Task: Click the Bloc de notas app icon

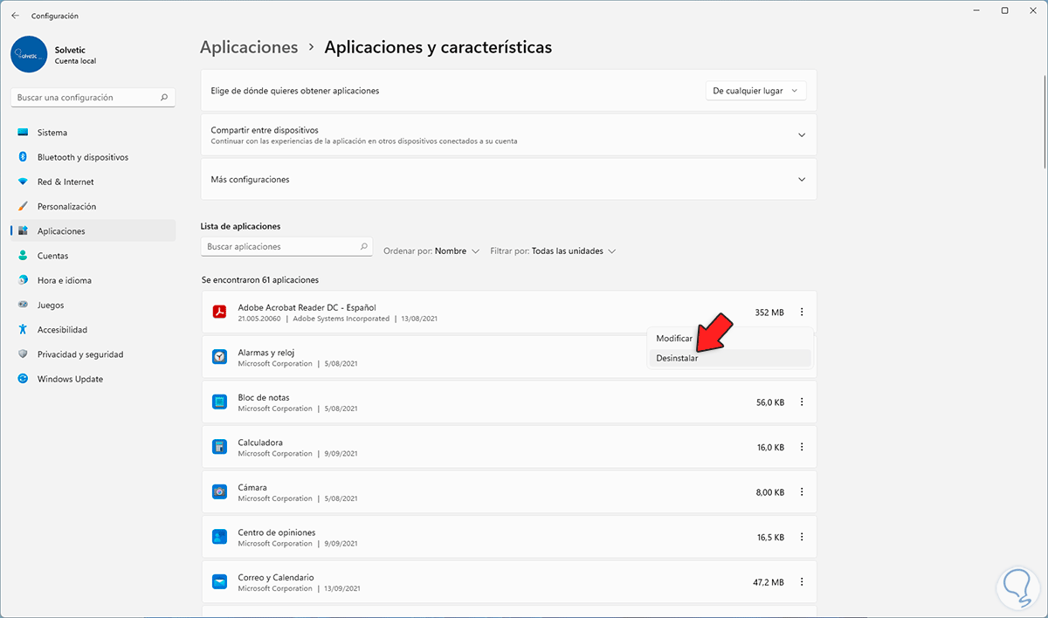Action: pos(220,402)
